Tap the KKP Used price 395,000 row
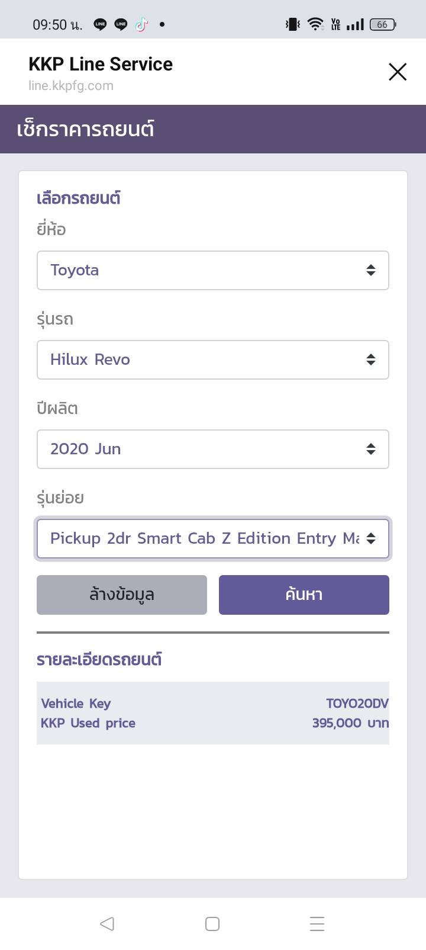This screenshot has width=426, height=950. click(x=213, y=723)
